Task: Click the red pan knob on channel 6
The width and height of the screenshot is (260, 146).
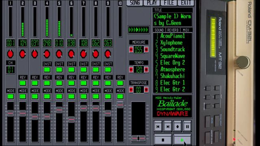Action: [x=71, y=54]
